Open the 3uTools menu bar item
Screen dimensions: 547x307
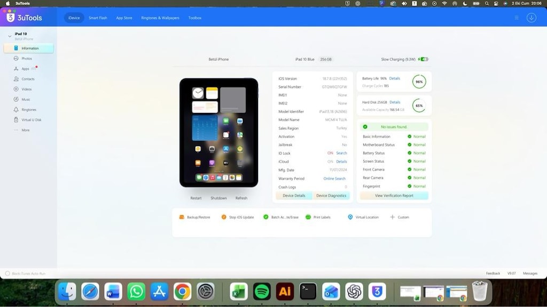tap(22, 4)
